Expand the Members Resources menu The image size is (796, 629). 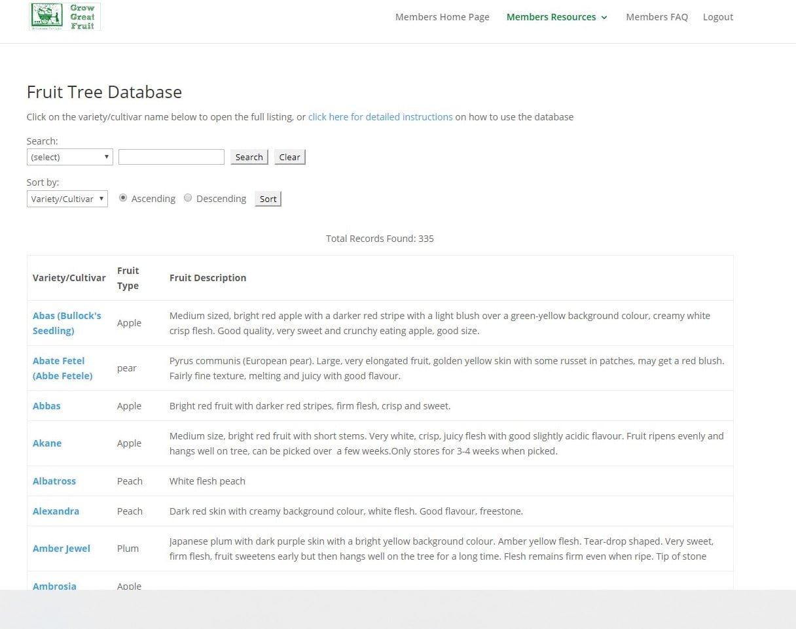557,17
